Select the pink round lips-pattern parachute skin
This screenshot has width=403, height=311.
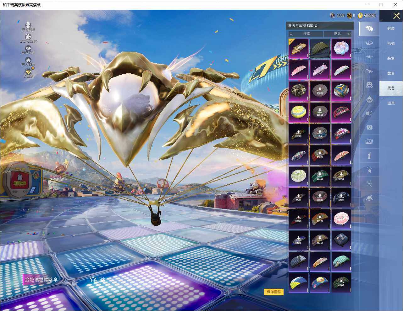(x=341, y=219)
